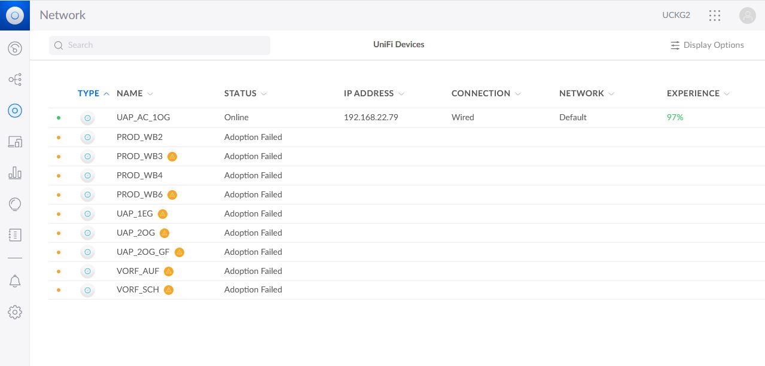Click the access point icon for VORF_SCH
Image resolution: width=765 pixels, height=366 pixels.
click(87, 290)
